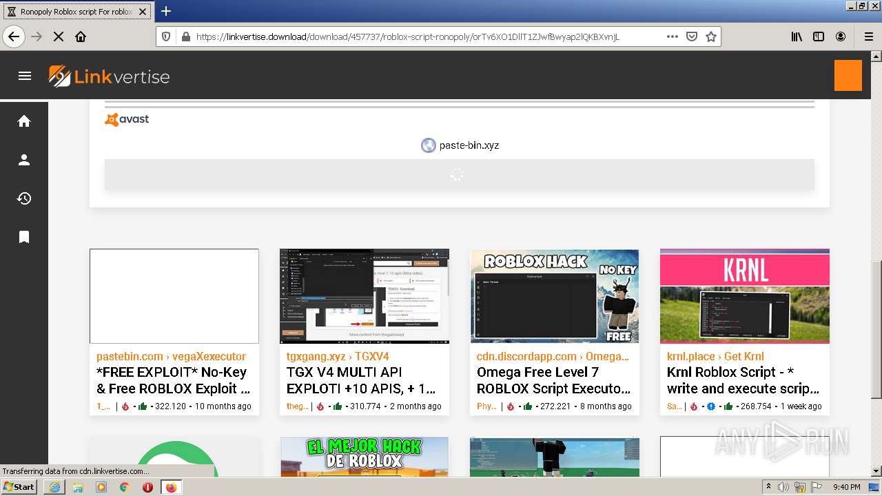Click 'theg...' author on TGX card
The height and width of the screenshot is (496, 882).
click(x=298, y=406)
